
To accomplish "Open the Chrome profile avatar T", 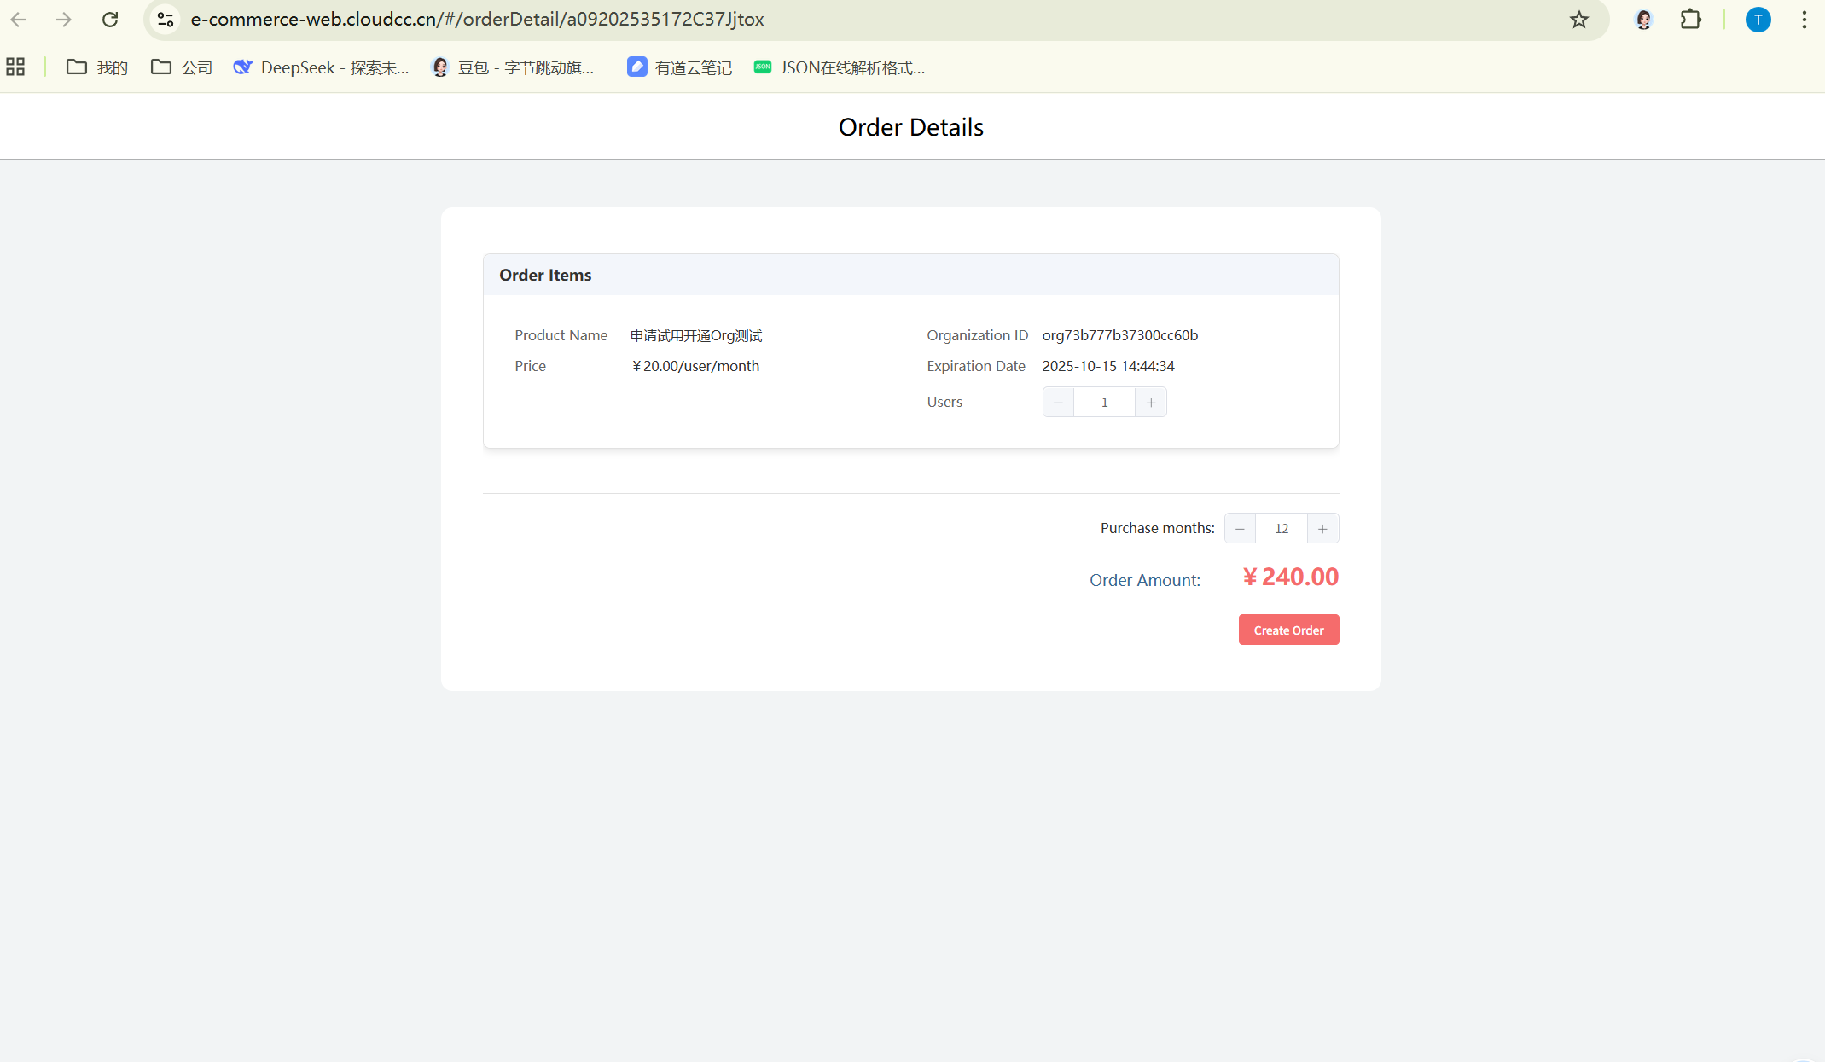I will pyautogui.click(x=1758, y=19).
